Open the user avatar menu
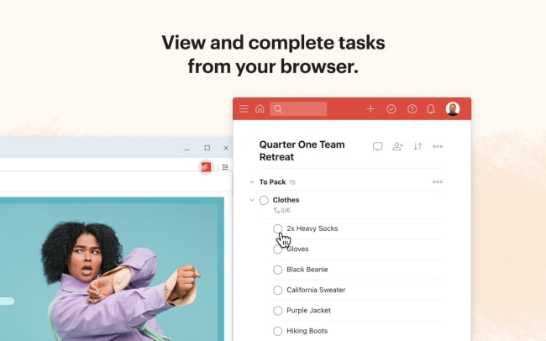 click(x=453, y=109)
